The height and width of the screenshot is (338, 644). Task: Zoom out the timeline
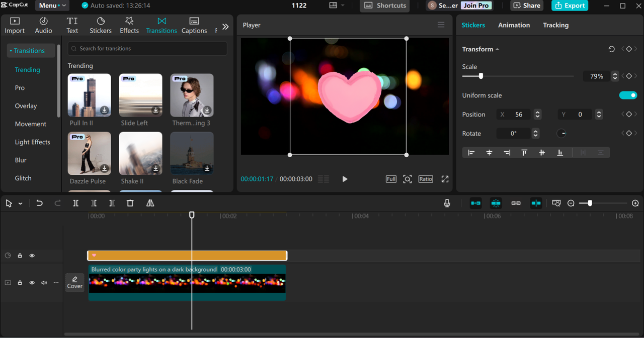(x=571, y=203)
